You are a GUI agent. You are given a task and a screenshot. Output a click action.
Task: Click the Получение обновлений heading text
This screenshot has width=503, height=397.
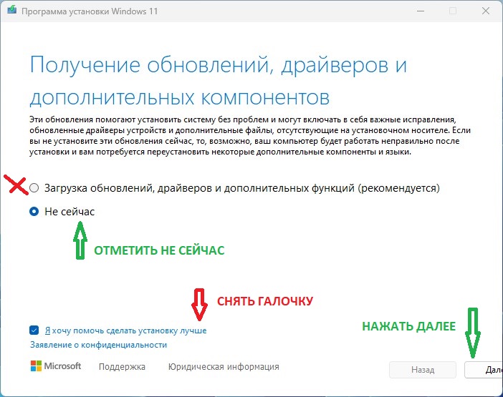(218, 82)
